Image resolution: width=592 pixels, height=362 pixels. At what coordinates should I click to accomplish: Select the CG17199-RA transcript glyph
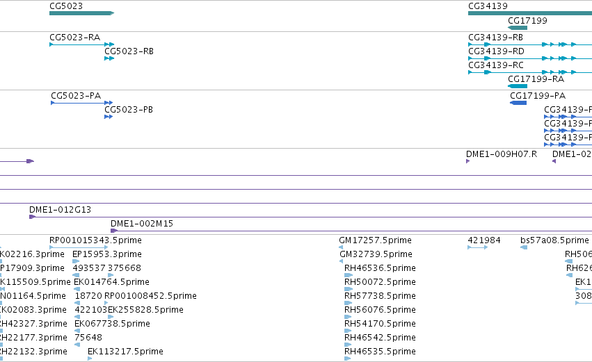click(518, 86)
